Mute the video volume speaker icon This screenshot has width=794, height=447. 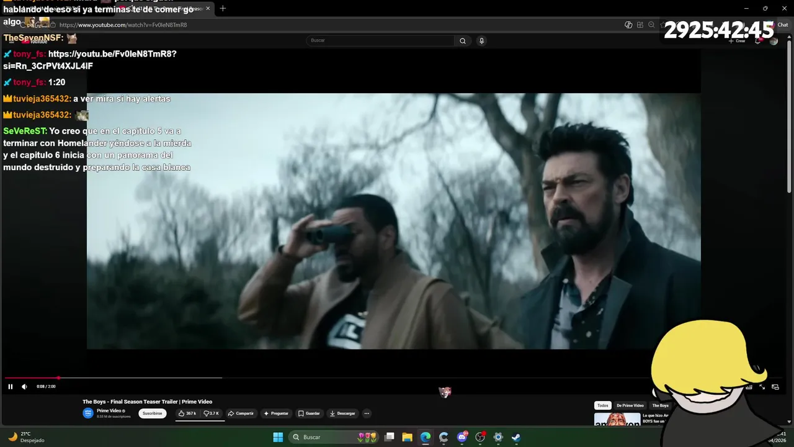coord(25,387)
